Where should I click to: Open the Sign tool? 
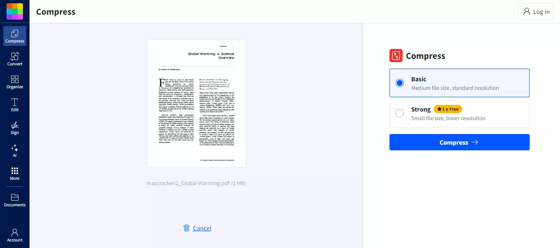[15, 127]
